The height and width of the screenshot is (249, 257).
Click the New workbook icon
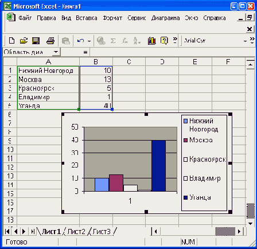tap(11, 41)
